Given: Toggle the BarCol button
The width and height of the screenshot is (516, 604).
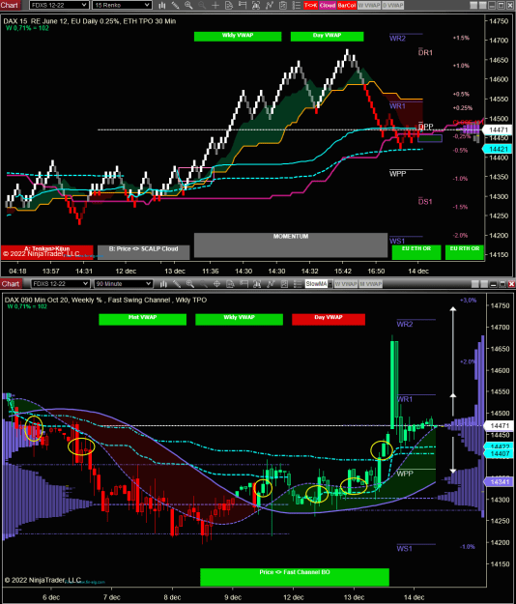Looking at the screenshot, I should [x=347, y=5].
